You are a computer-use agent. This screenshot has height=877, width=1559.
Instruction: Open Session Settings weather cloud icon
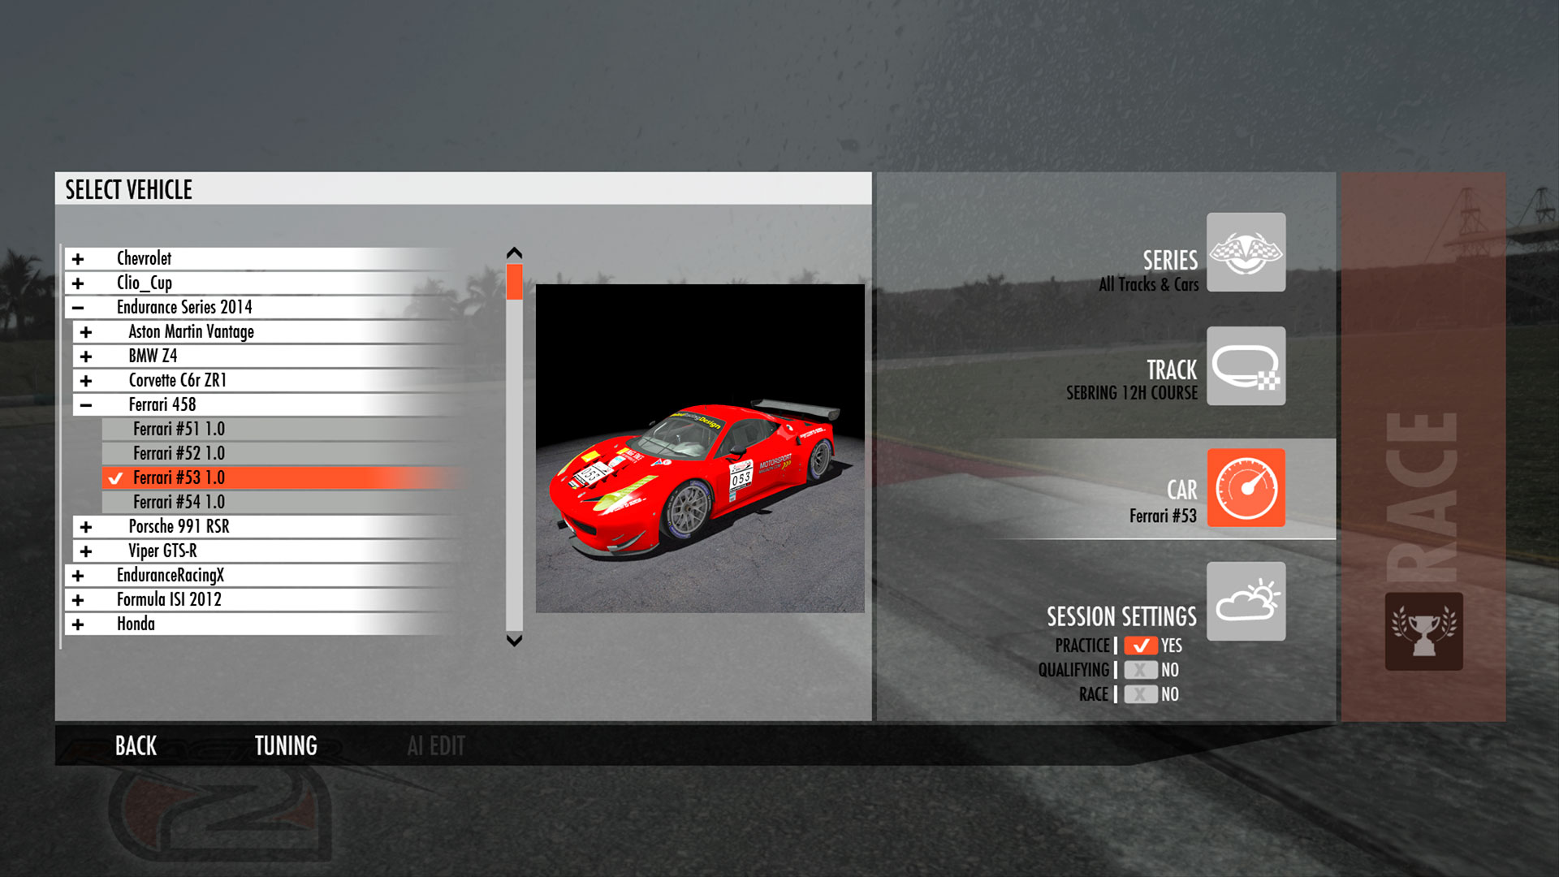[1246, 602]
